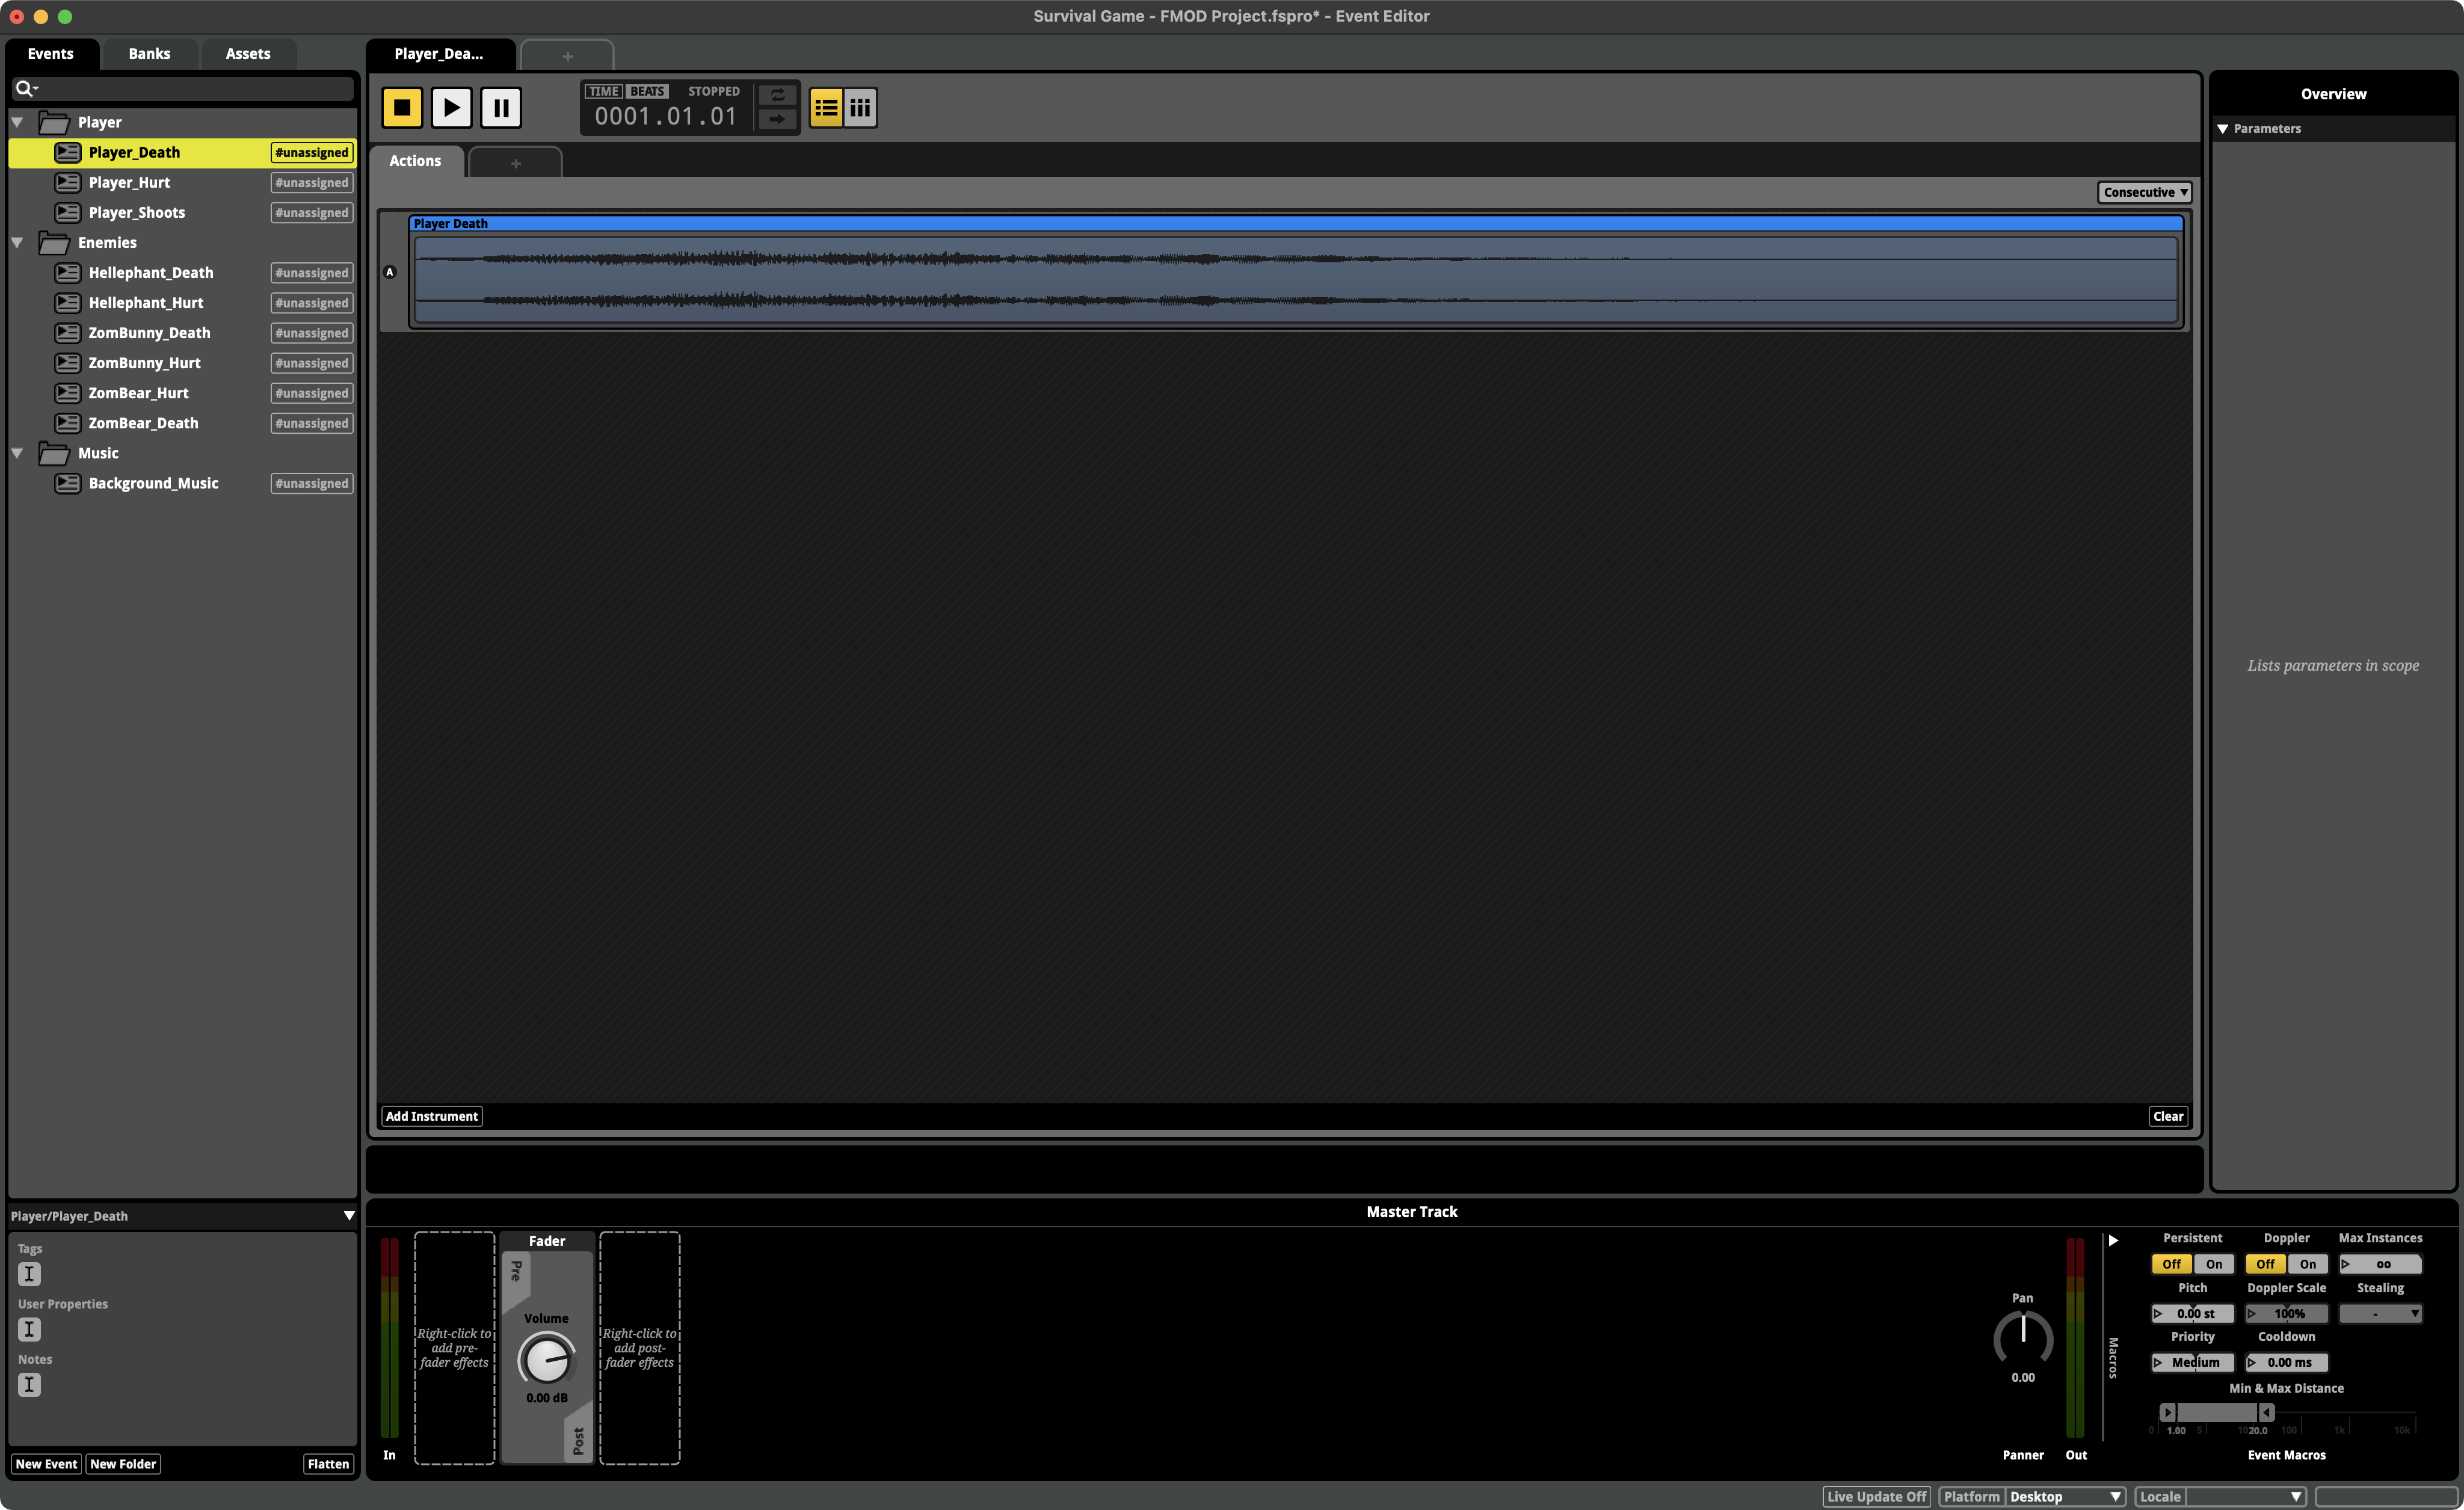Turn Persistent On

(x=2214, y=1264)
